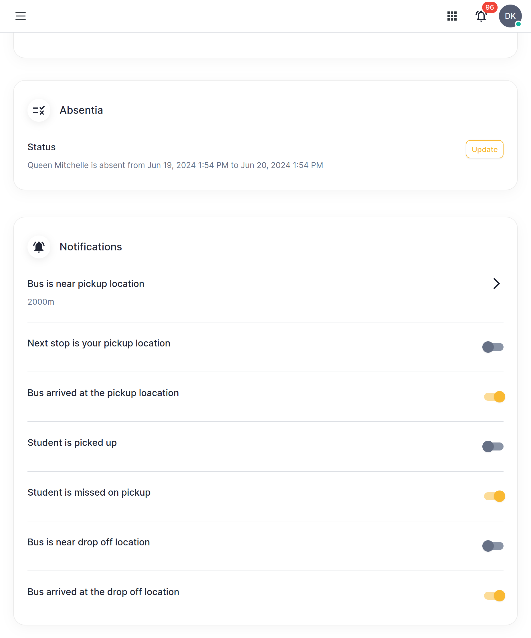This screenshot has height=638, width=531.
Task: Enable Bus is near drop off location
Action: click(x=493, y=546)
